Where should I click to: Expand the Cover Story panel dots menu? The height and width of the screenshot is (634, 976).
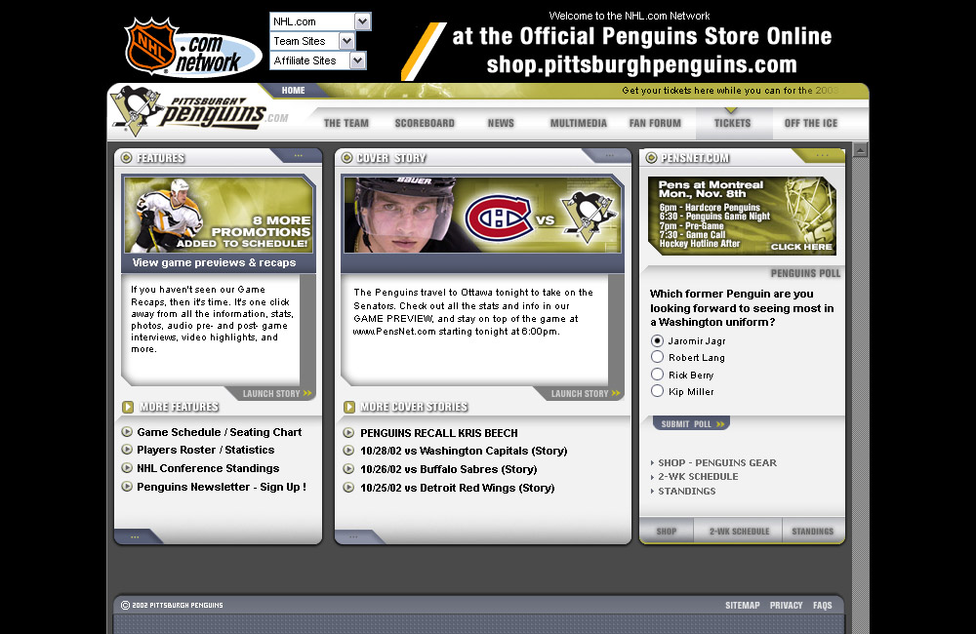pyautogui.click(x=609, y=155)
